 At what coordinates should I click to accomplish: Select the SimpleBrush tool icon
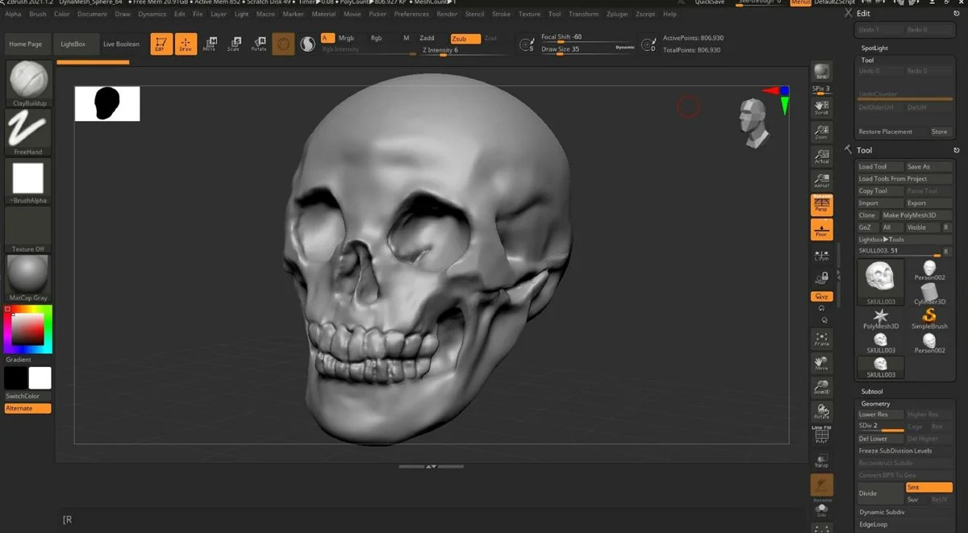(929, 318)
